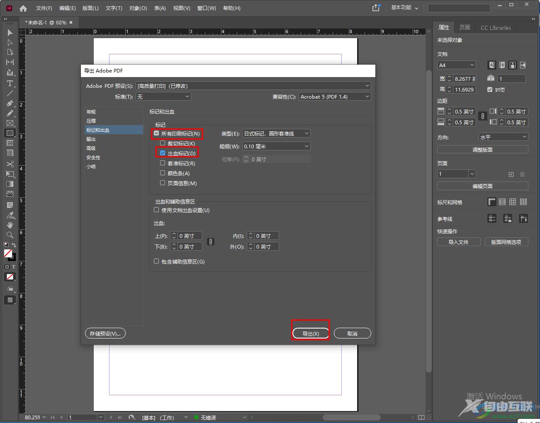Select the Rectangle Frame tool
The height and width of the screenshot is (423, 540).
tap(10, 123)
